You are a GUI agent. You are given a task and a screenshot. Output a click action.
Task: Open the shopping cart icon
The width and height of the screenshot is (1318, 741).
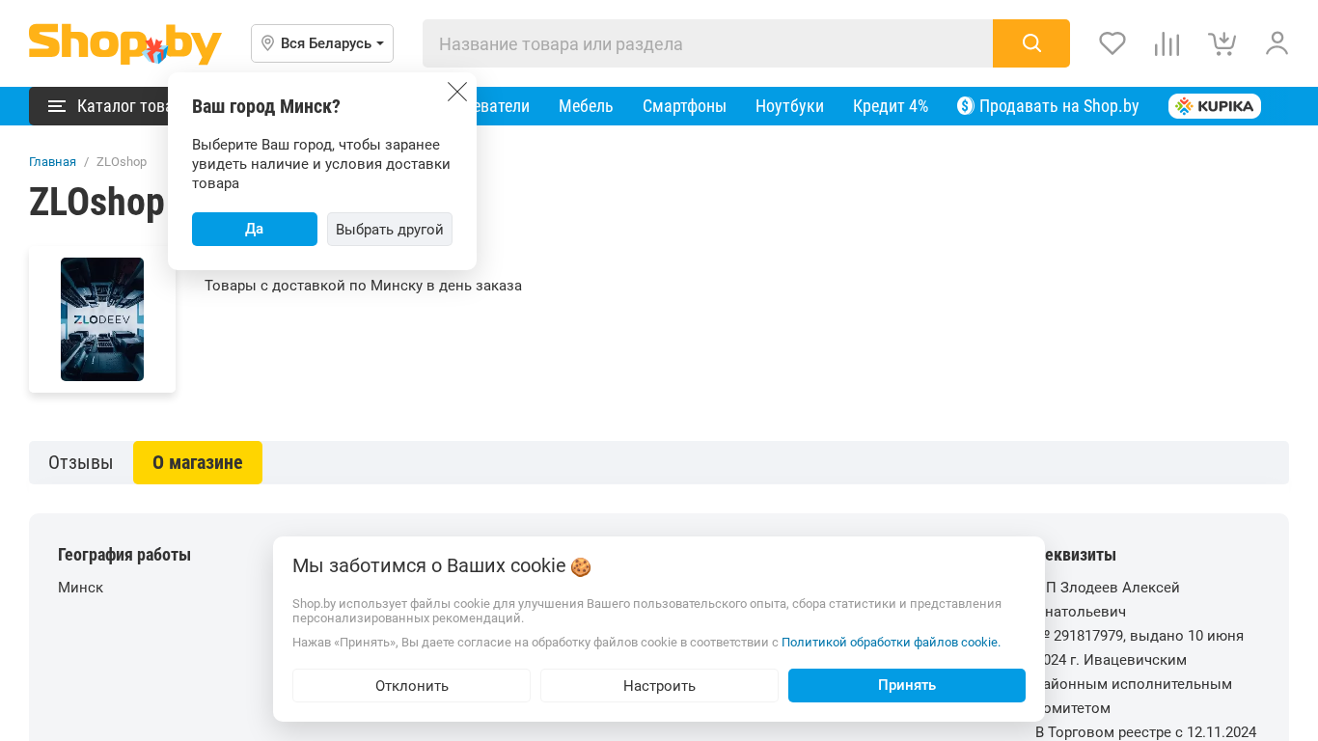click(1222, 43)
